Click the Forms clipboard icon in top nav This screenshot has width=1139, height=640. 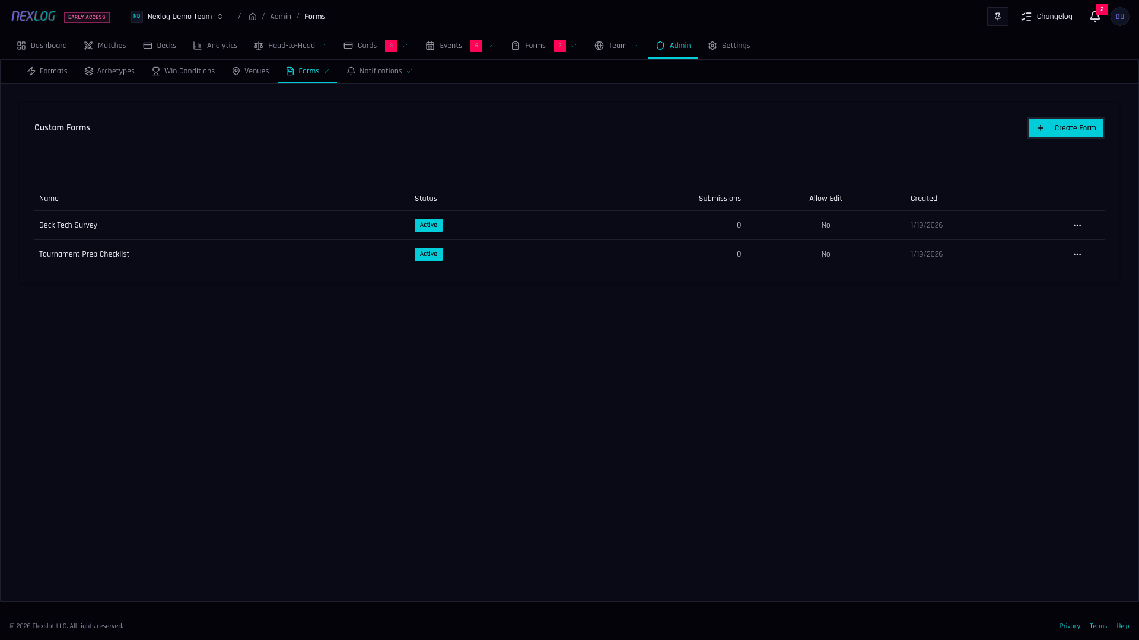[x=516, y=46]
